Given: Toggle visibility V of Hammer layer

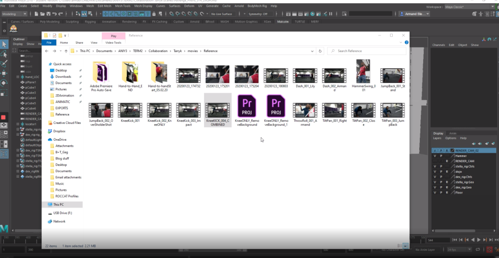Looking at the screenshot, I should pyautogui.click(x=434, y=155).
